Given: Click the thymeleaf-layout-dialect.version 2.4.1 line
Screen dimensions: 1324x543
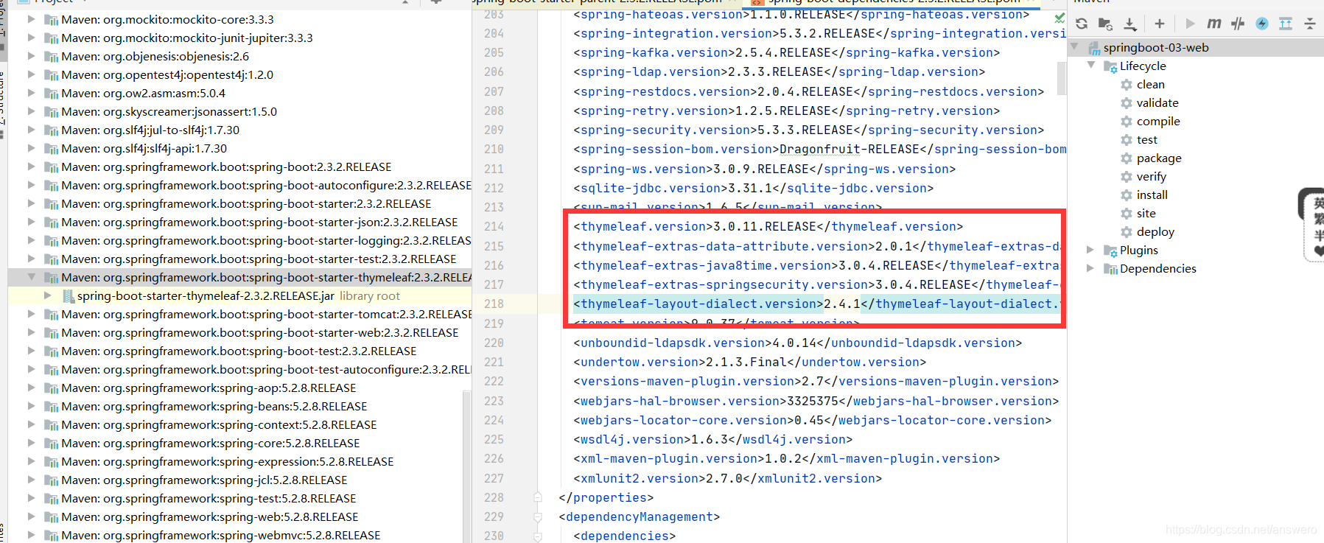Looking at the screenshot, I should tap(816, 304).
